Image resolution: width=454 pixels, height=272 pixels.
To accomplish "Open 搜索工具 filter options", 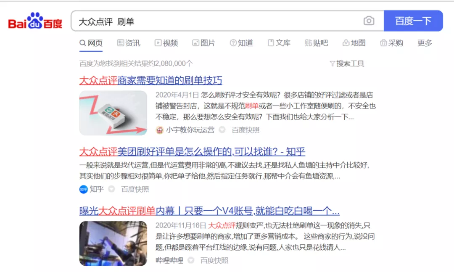I will [347, 63].
